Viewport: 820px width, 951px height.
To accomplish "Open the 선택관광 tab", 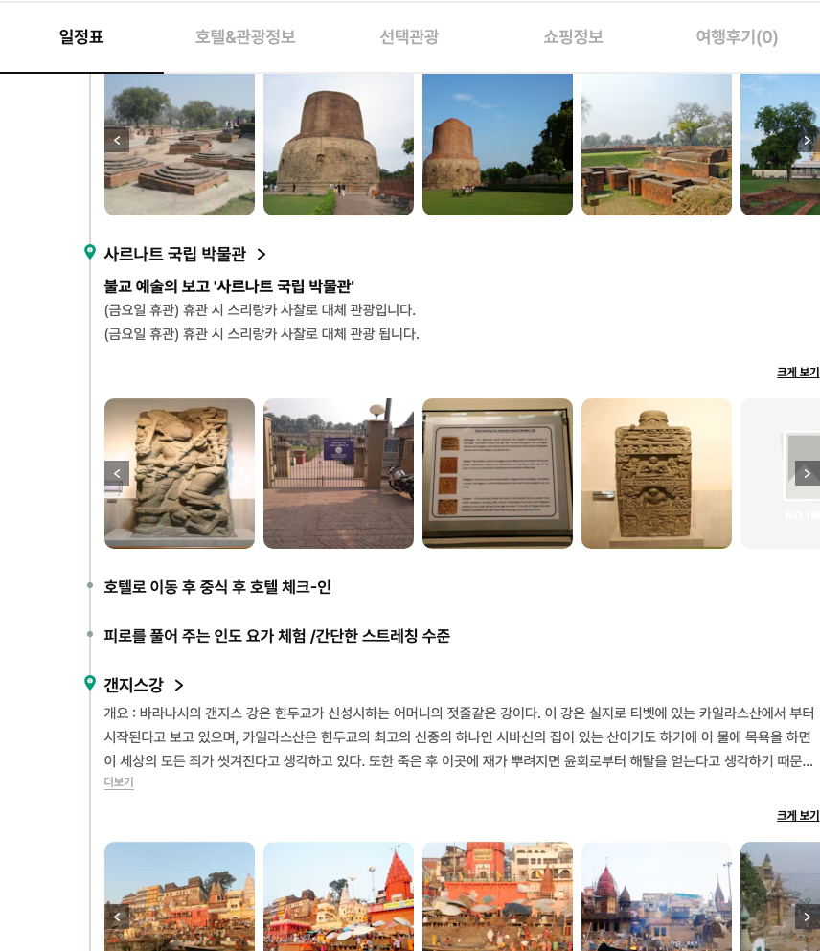I will pyautogui.click(x=409, y=36).
